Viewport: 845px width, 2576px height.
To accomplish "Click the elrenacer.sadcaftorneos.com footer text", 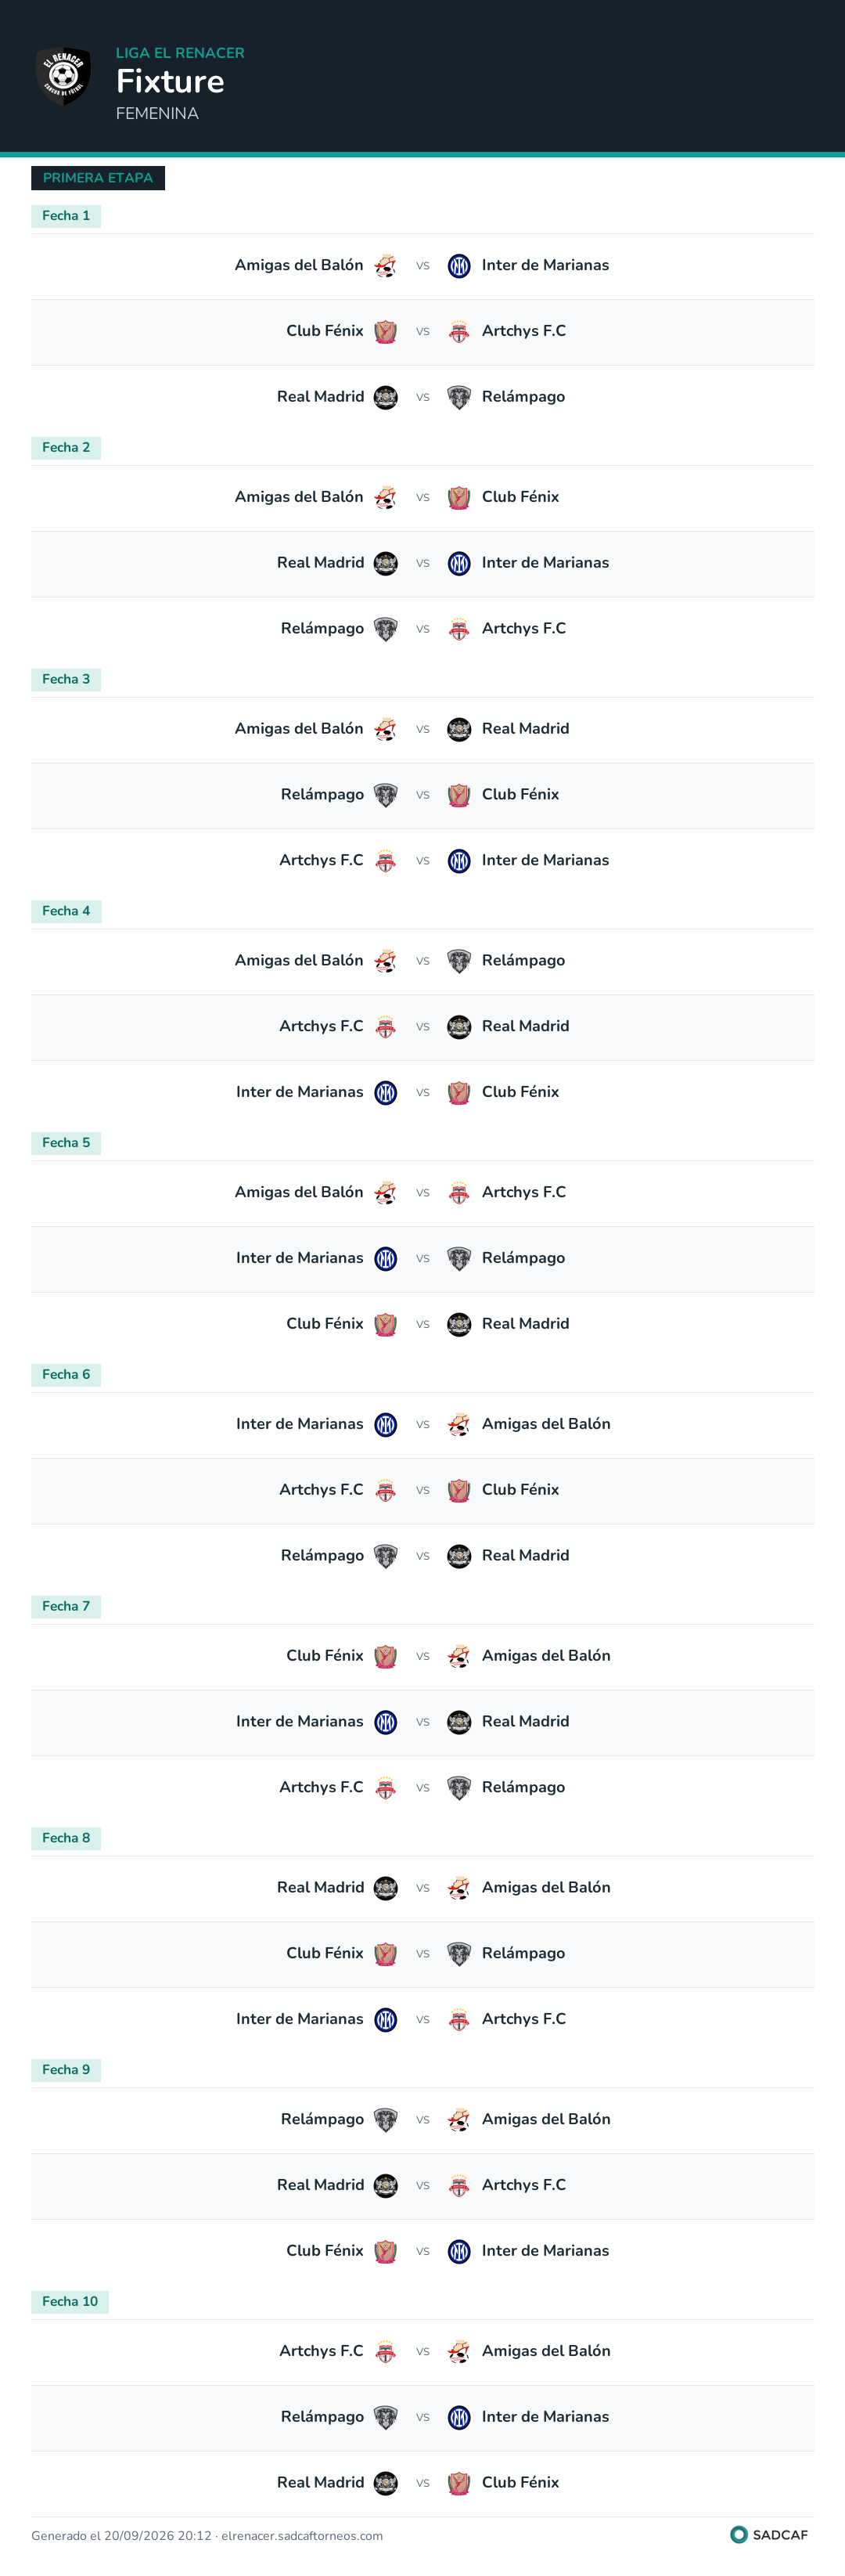I will tap(302, 2535).
